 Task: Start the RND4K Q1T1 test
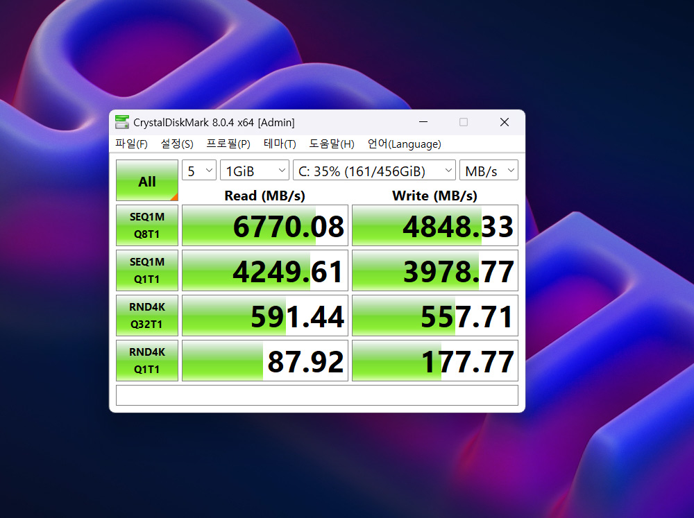click(x=147, y=361)
